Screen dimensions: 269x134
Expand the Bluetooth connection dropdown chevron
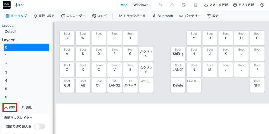point(22,5)
